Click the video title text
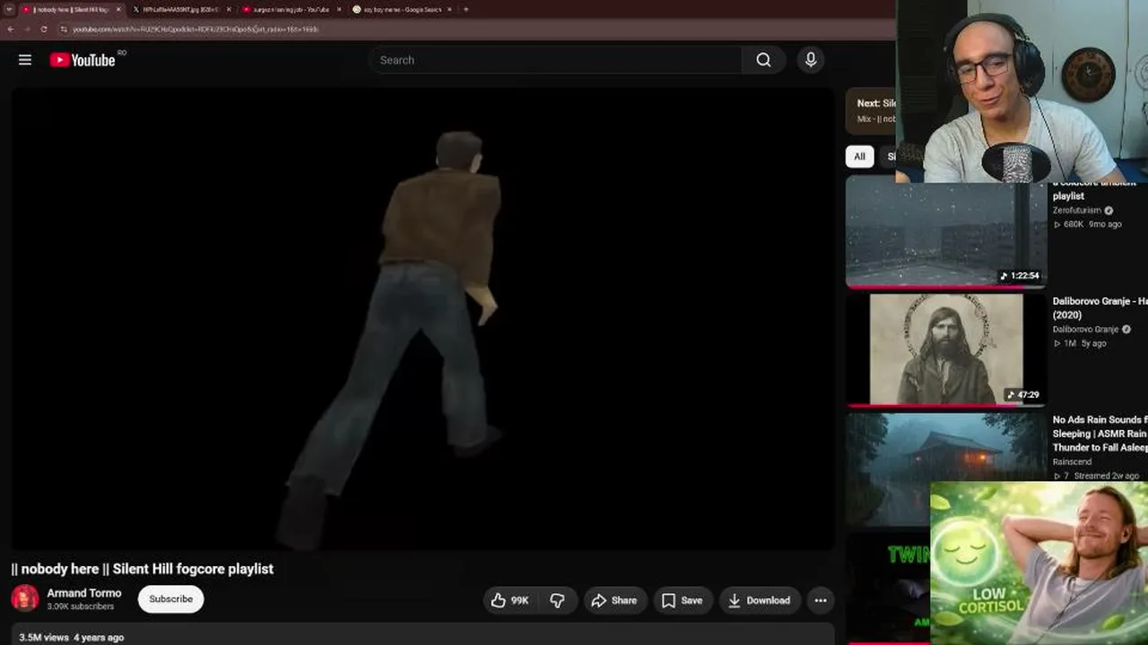Image resolution: width=1148 pixels, height=645 pixels. click(143, 569)
